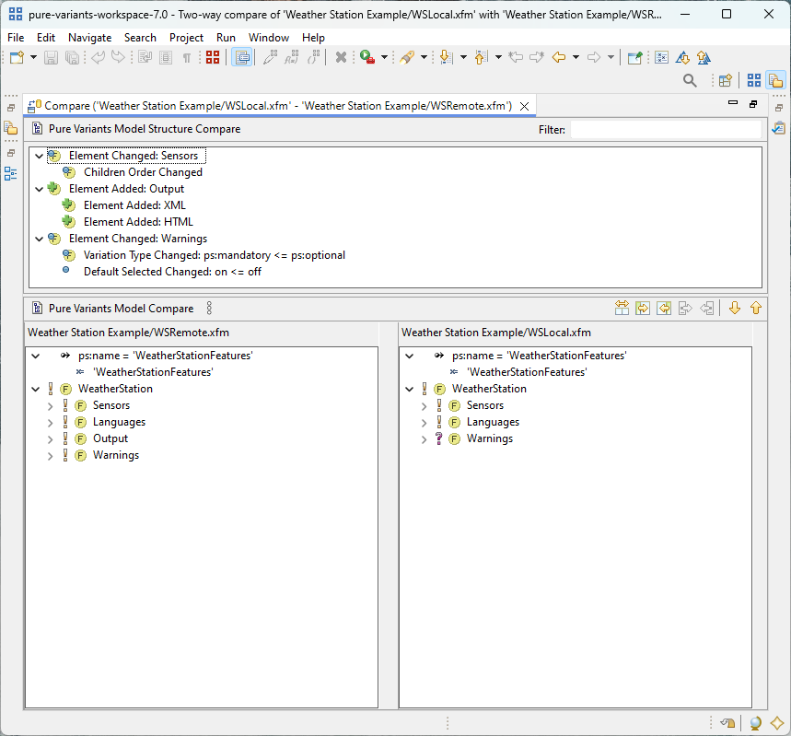Open the Navigate menu
Image resolution: width=791 pixels, height=736 pixels.
[89, 38]
